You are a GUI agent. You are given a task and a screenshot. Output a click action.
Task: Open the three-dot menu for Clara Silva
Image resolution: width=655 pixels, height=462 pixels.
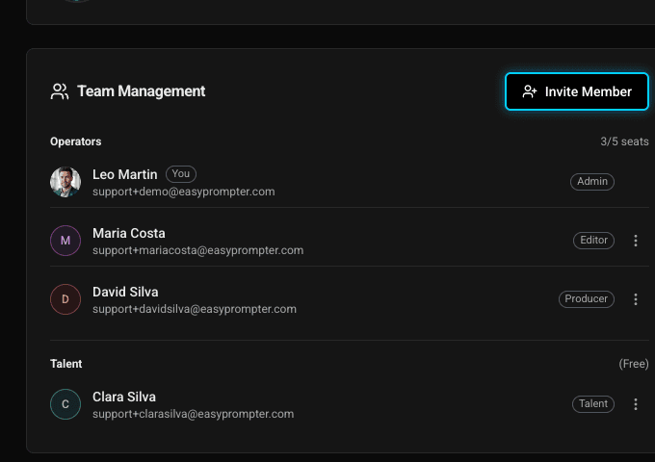636,404
